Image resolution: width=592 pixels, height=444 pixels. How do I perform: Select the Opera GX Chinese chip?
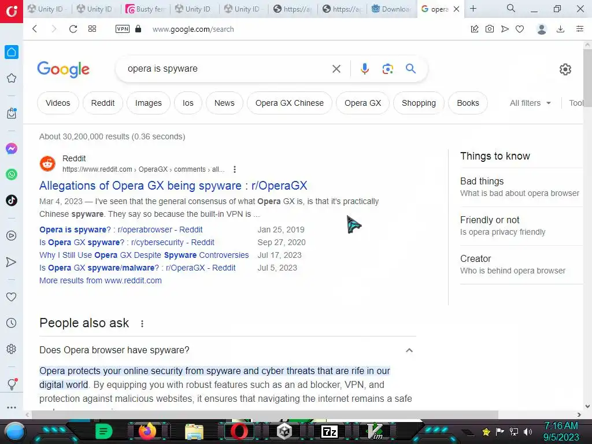[x=290, y=103]
